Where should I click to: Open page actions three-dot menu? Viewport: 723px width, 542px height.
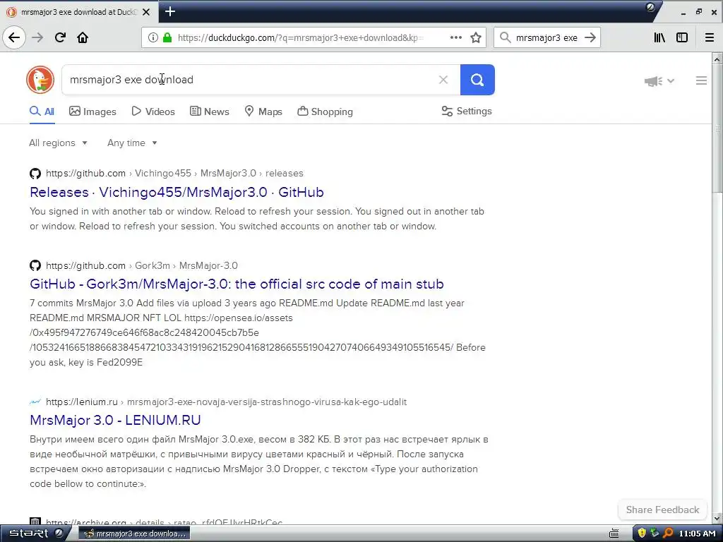[x=456, y=37]
